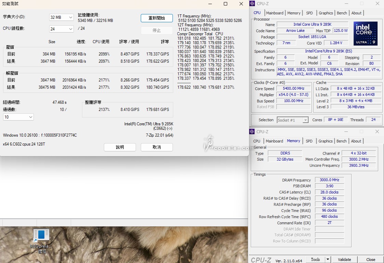Minimize the 效能測試 benchmark window

click(x=210, y=4)
